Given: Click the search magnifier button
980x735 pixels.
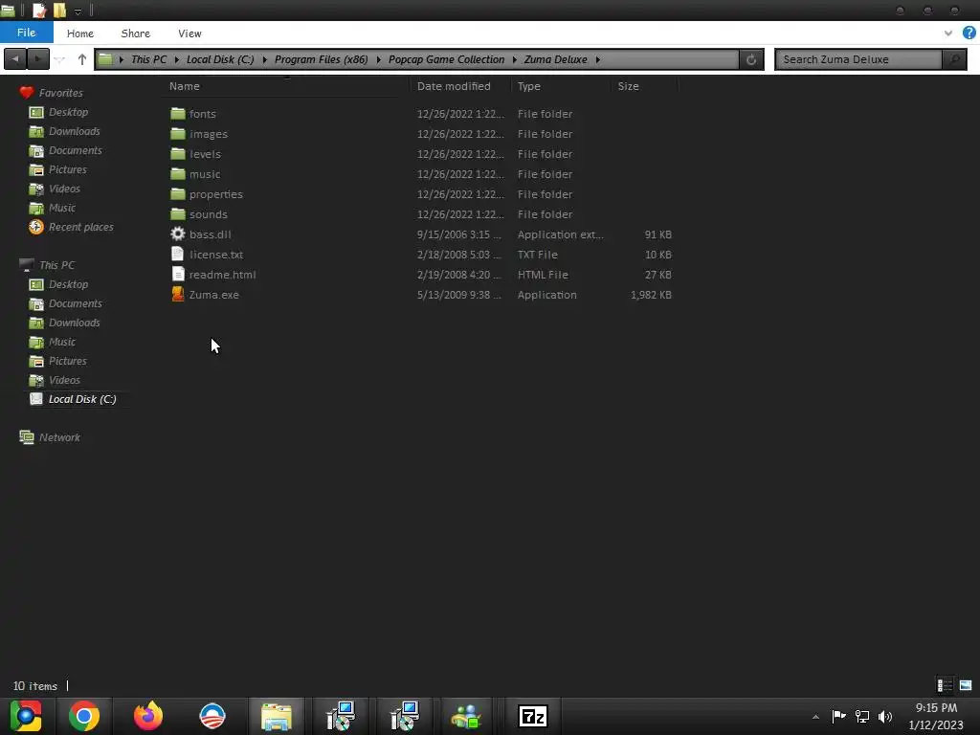Looking at the screenshot, I should pyautogui.click(x=954, y=59).
